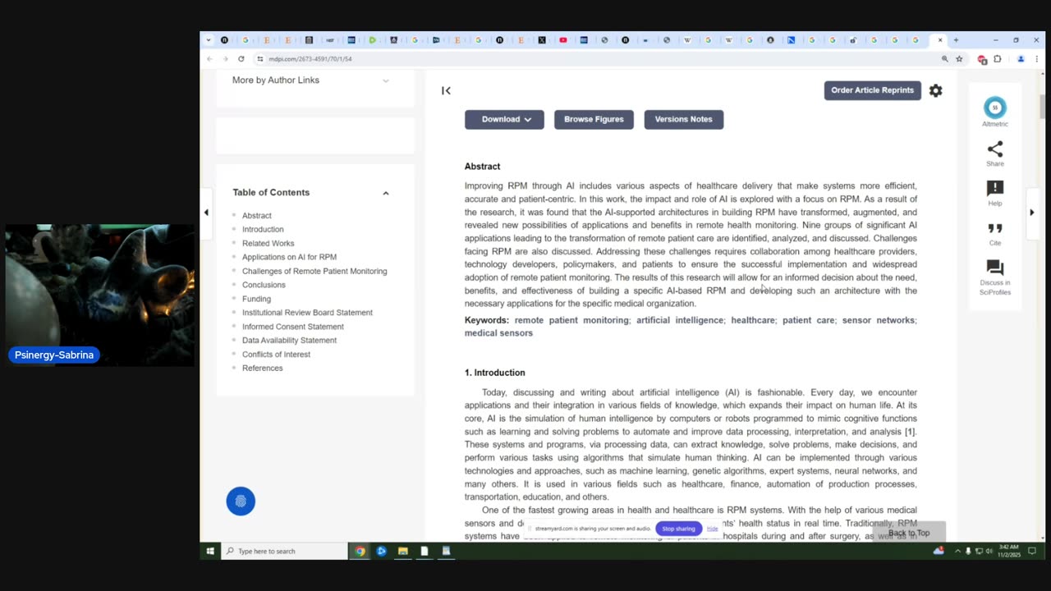1051x591 pixels.
Task: Click keyword 'artificial intelligence'
Action: tap(680, 320)
